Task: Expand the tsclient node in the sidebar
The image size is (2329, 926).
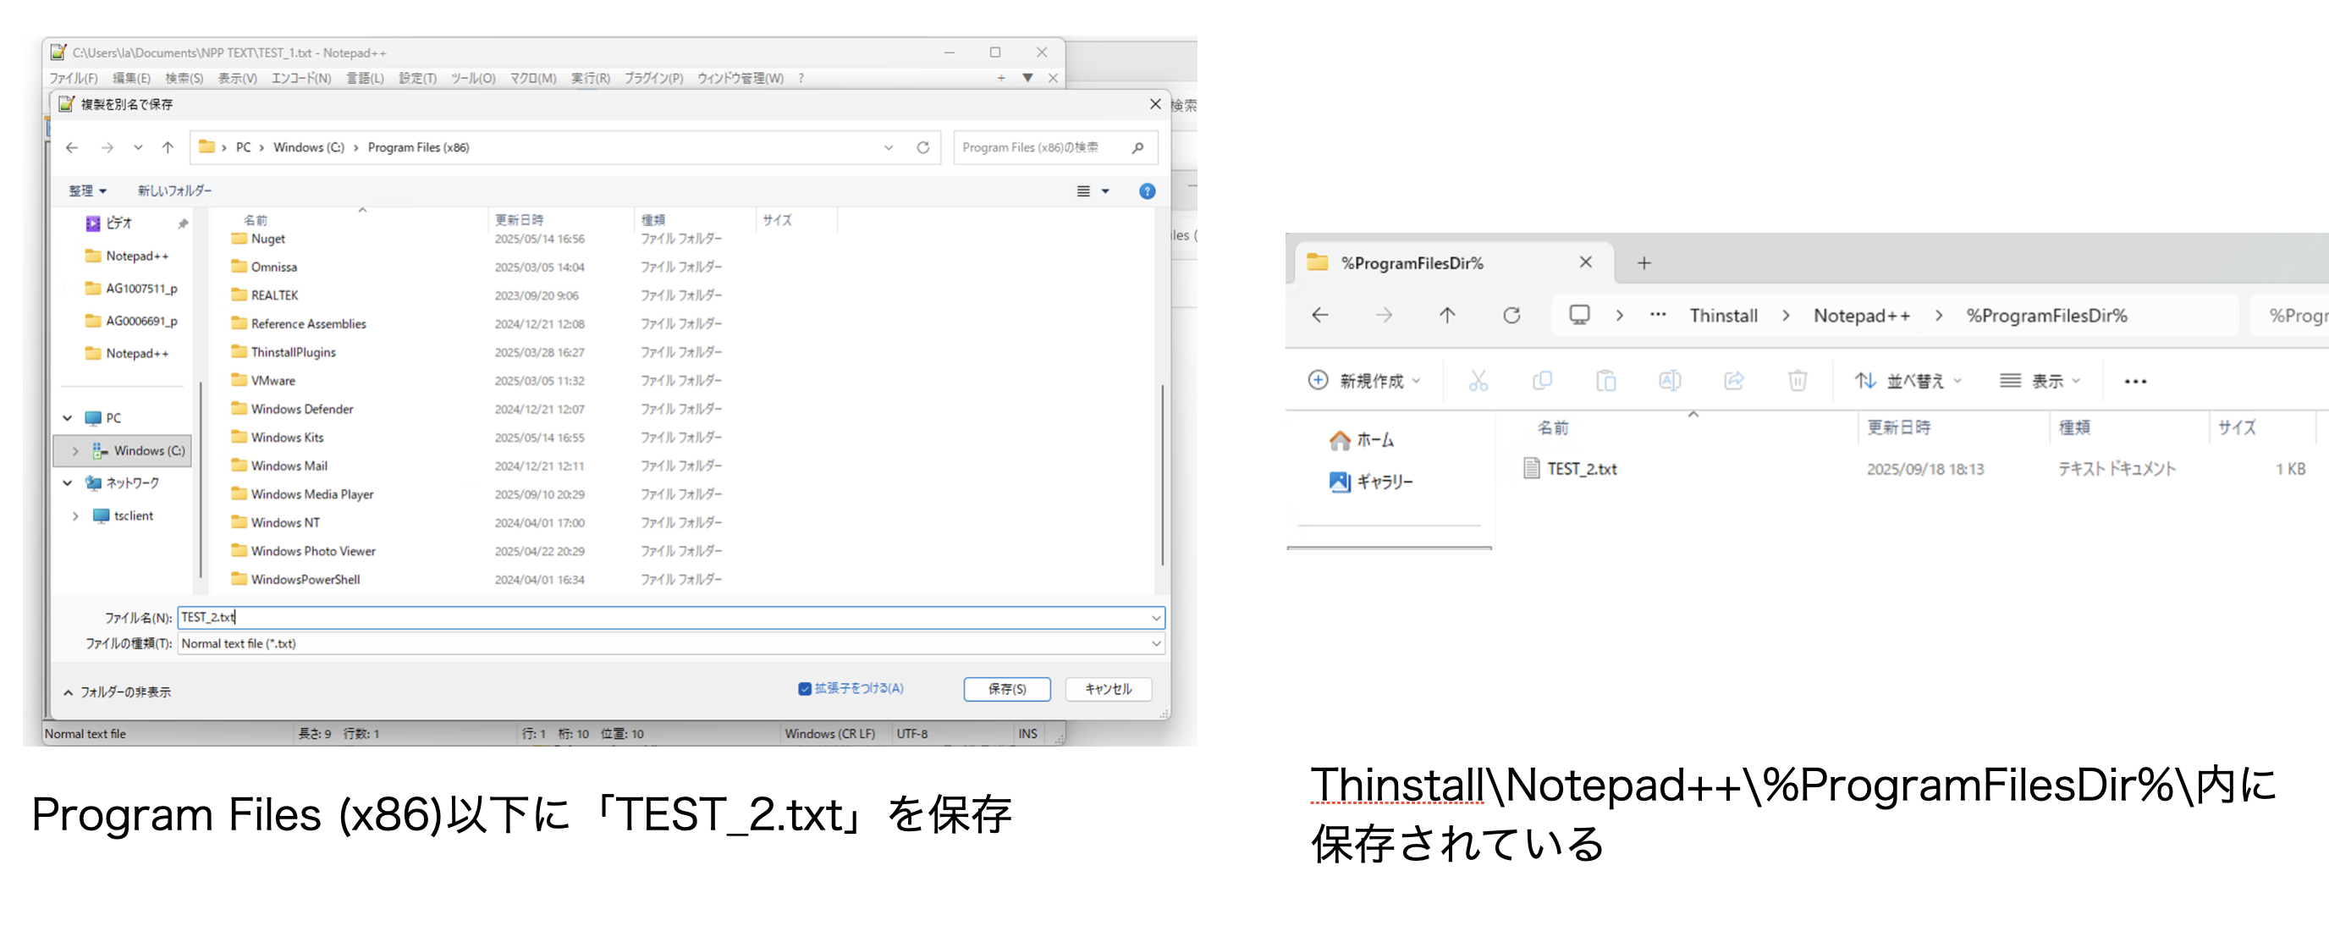Action: 76,515
